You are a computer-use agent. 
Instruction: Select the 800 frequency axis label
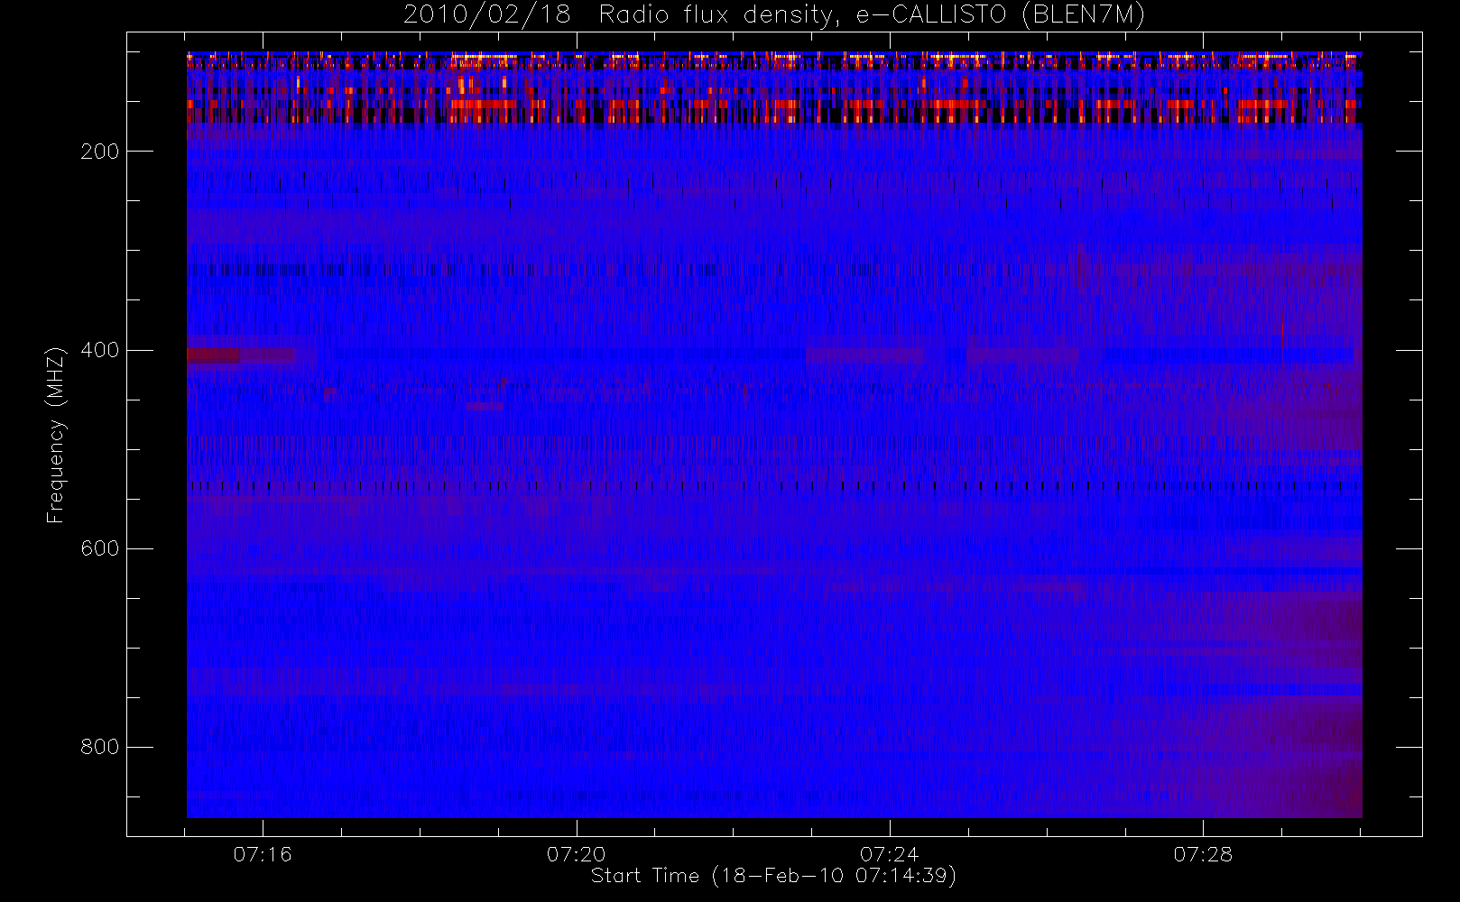tap(100, 747)
